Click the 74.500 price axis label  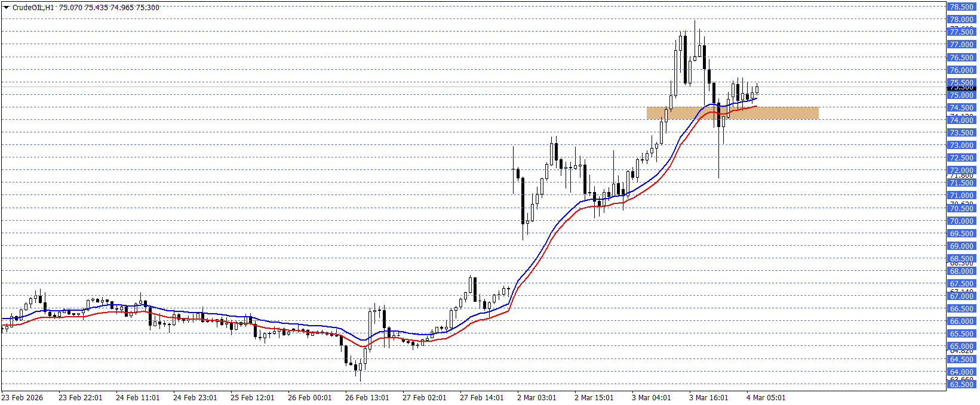pyautogui.click(x=961, y=108)
